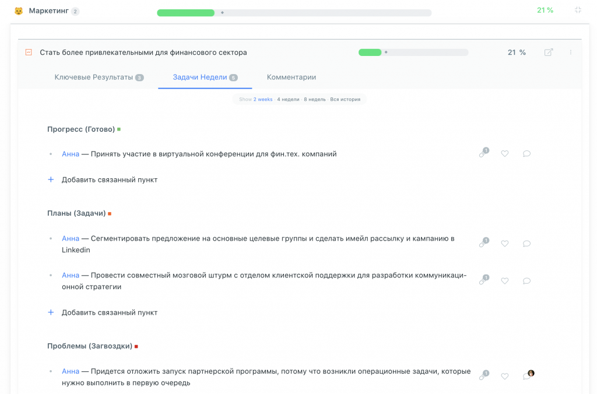
Task: Open the Комментарии tab
Action: pos(291,76)
